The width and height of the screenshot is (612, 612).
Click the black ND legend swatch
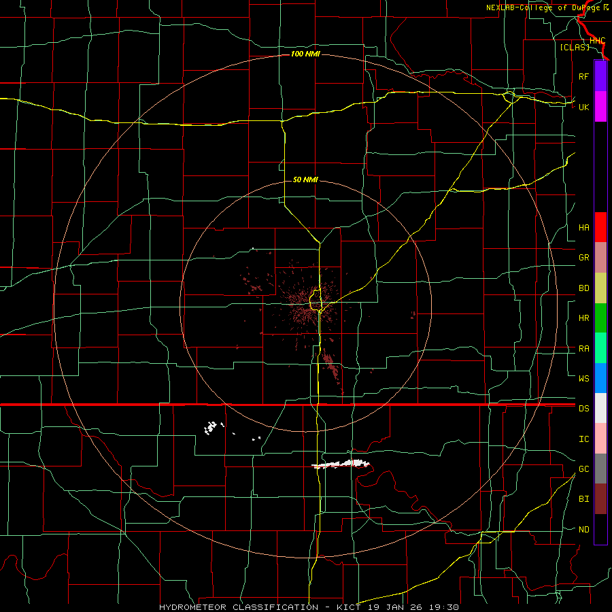click(600, 529)
